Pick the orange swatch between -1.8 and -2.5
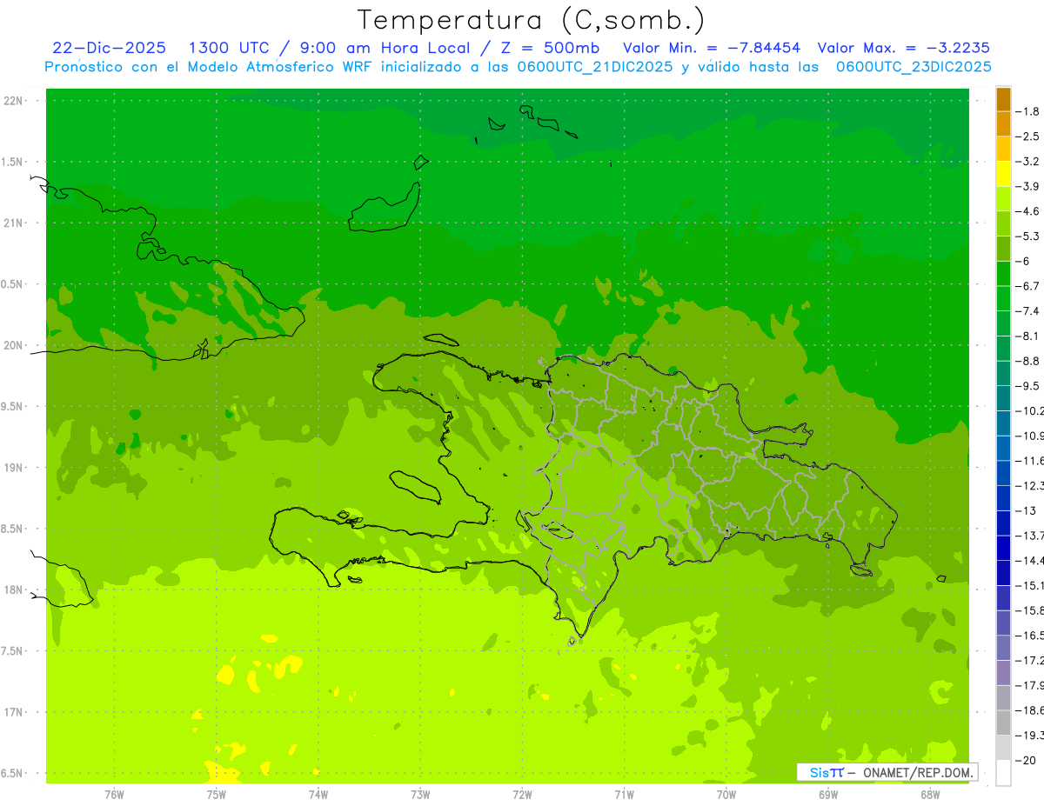This screenshot has height=806, width=1044. tap(1003, 125)
